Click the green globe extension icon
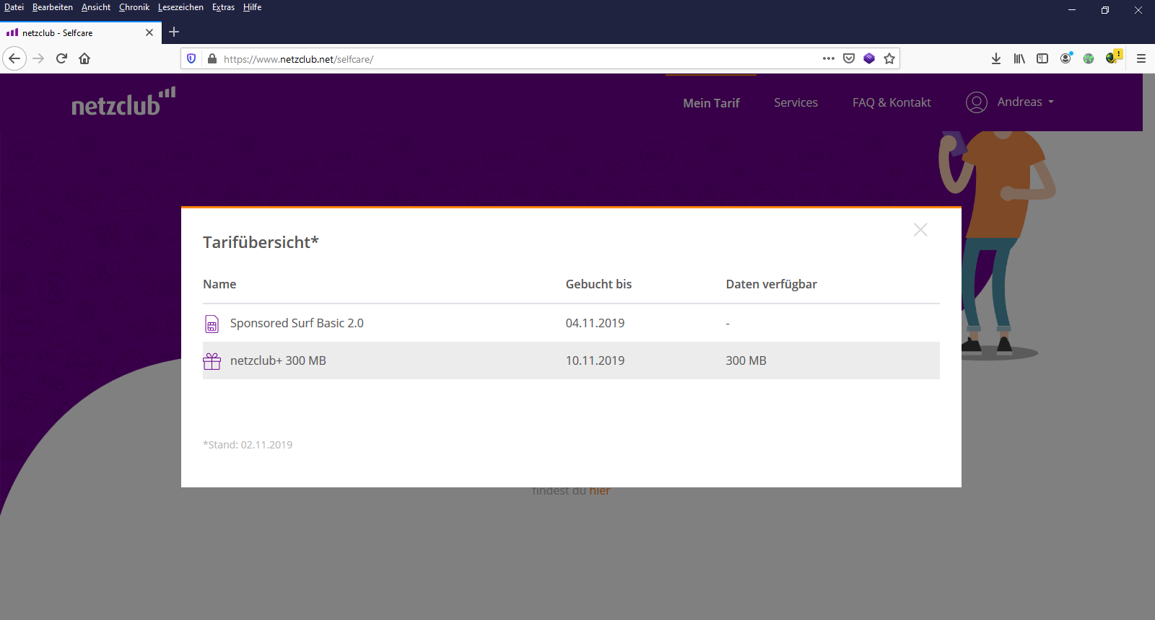 [1089, 58]
